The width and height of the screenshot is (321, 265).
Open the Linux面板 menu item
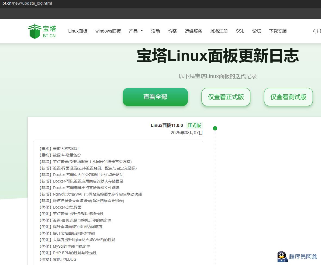coord(78,31)
